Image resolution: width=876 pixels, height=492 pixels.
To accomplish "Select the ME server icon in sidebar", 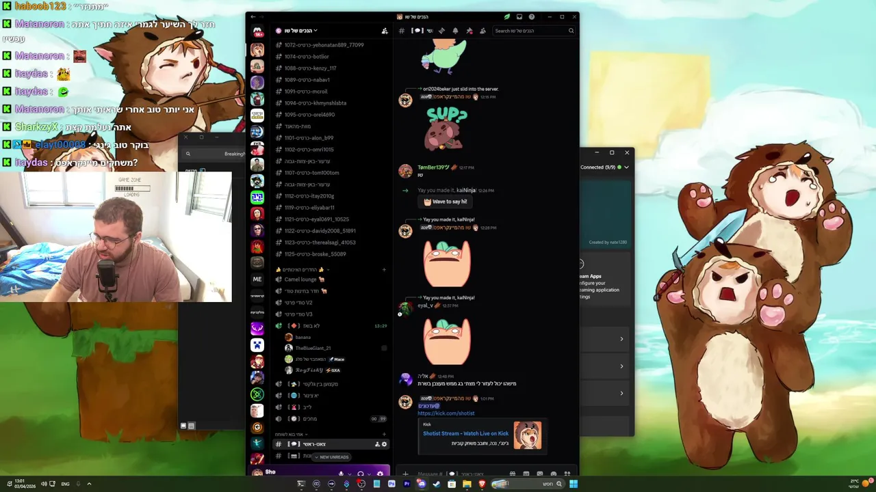I will click(257, 279).
